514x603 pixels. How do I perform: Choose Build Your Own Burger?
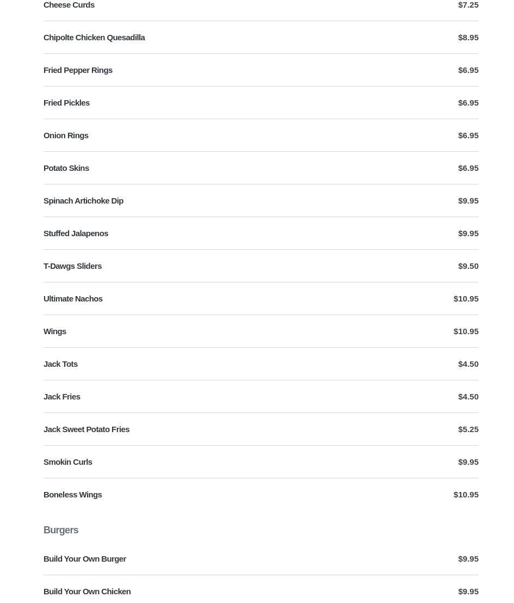pos(85,559)
